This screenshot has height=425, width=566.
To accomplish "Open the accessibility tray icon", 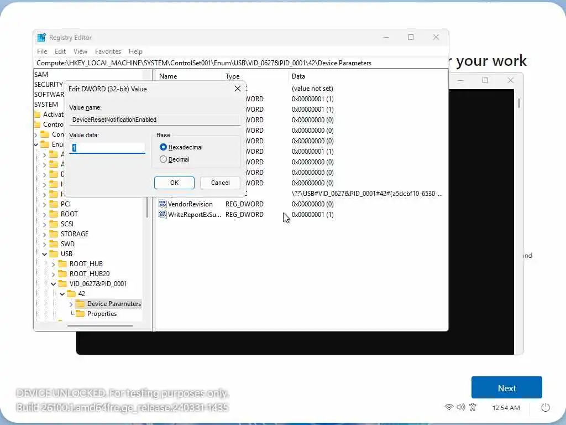I will click(473, 407).
